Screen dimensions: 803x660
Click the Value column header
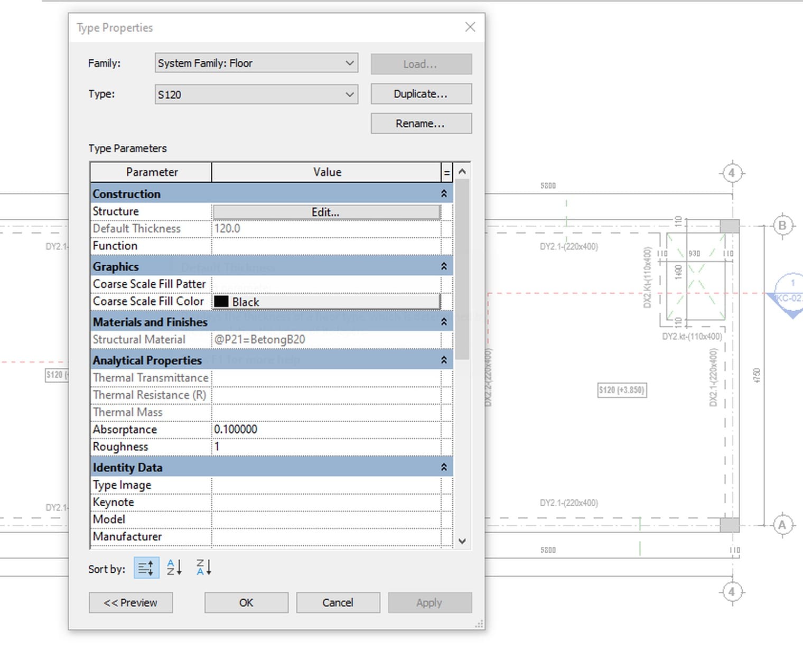(326, 172)
